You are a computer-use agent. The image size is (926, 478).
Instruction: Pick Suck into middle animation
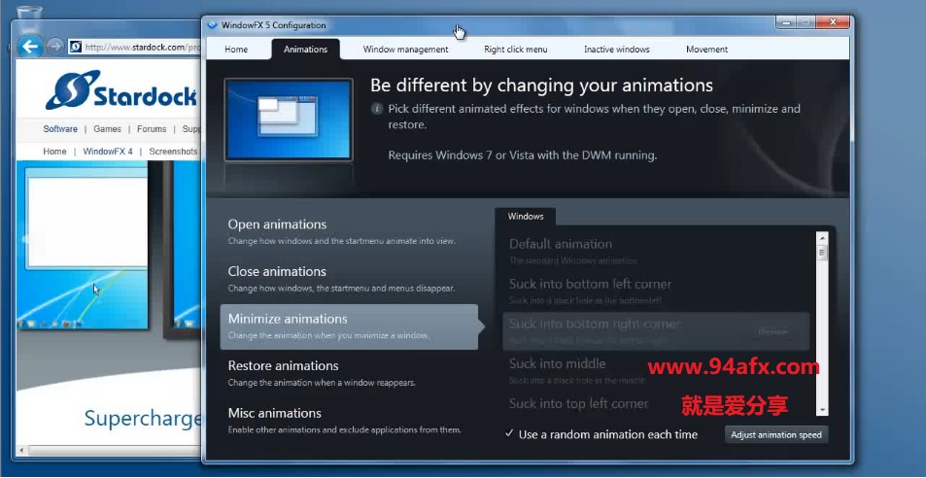coord(656,371)
